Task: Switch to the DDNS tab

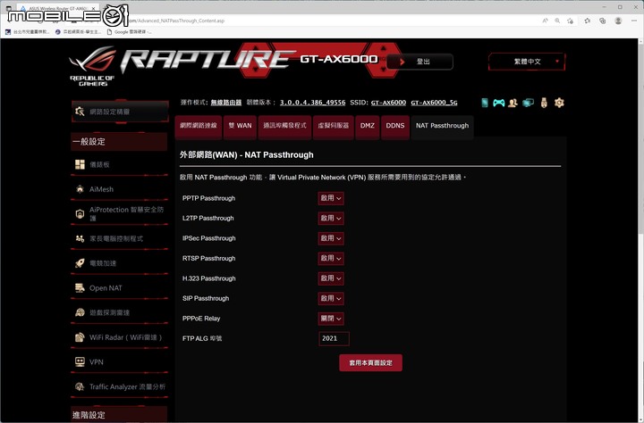Action: (x=395, y=126)
